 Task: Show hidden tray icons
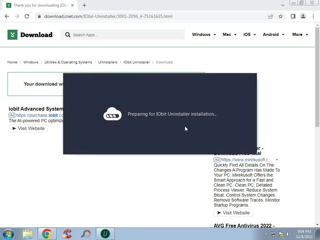[x=266, y=234]
